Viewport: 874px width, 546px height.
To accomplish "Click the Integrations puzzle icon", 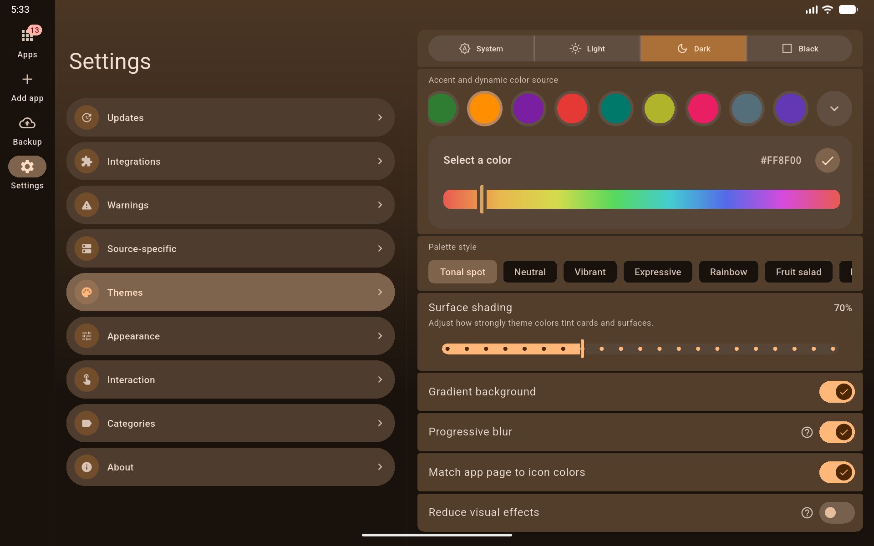I will [x=86, y=161].
